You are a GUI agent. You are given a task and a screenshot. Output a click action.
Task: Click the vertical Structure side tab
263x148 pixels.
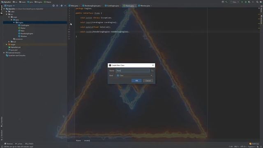tap(2, 135)
